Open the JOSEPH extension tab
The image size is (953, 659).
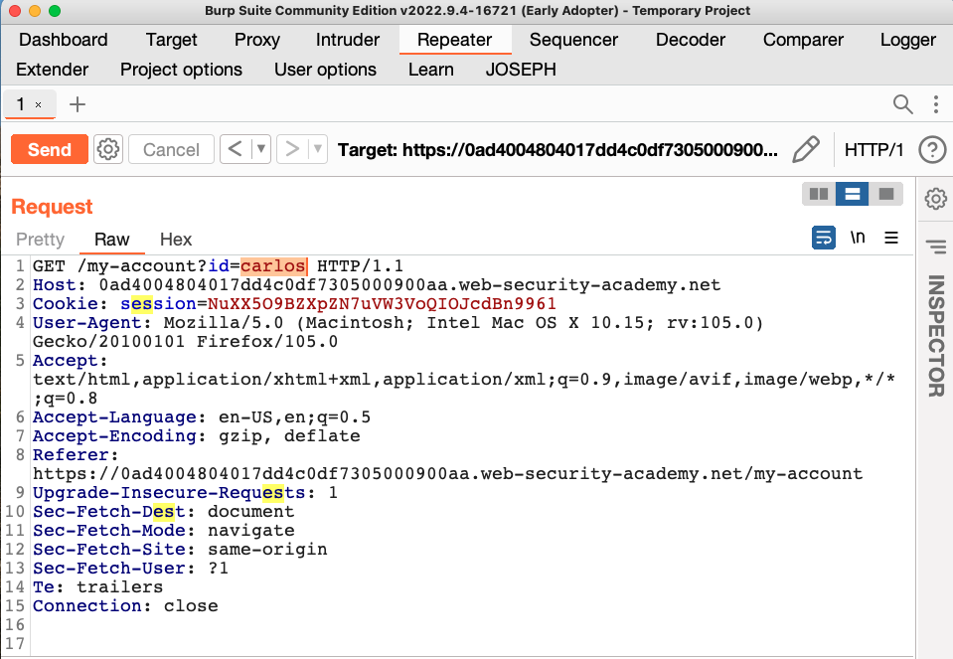tap(521, 70)
